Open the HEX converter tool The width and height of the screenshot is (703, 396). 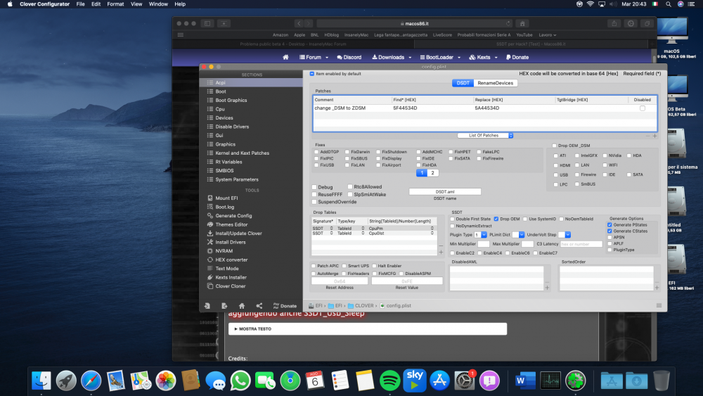231,260
